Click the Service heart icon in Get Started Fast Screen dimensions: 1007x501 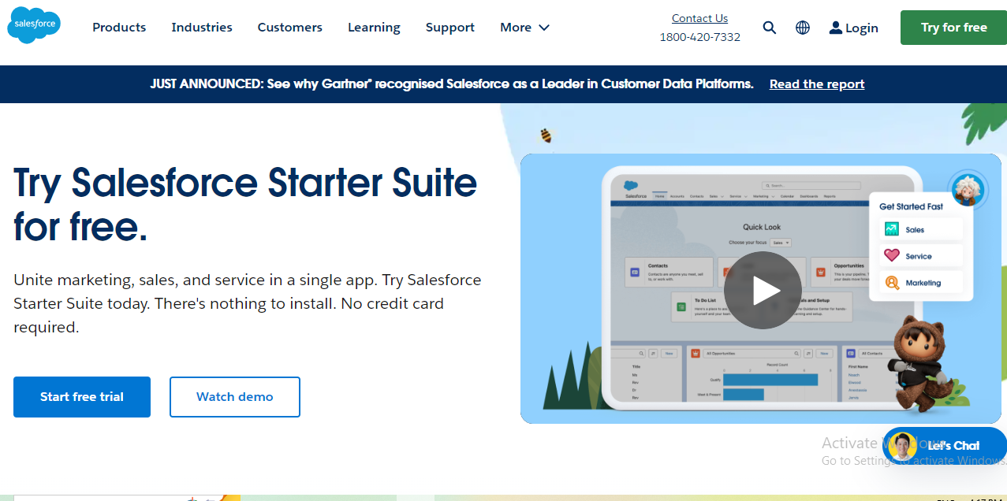(892, 255)
